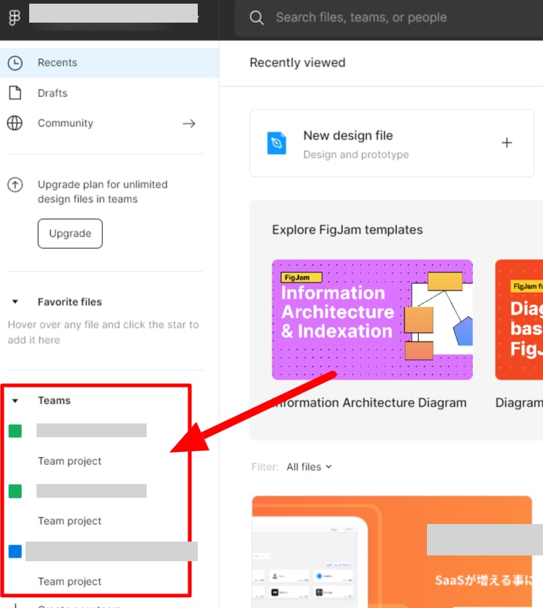543x608 pixels.
Task: Collapse the Favorite files section
Action: [x=15, y=301]
